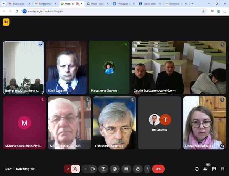The width and height of the screenshot is (229, 176).
Task: Click the yellow no-camera badge at top left
Action: (6, 22)
